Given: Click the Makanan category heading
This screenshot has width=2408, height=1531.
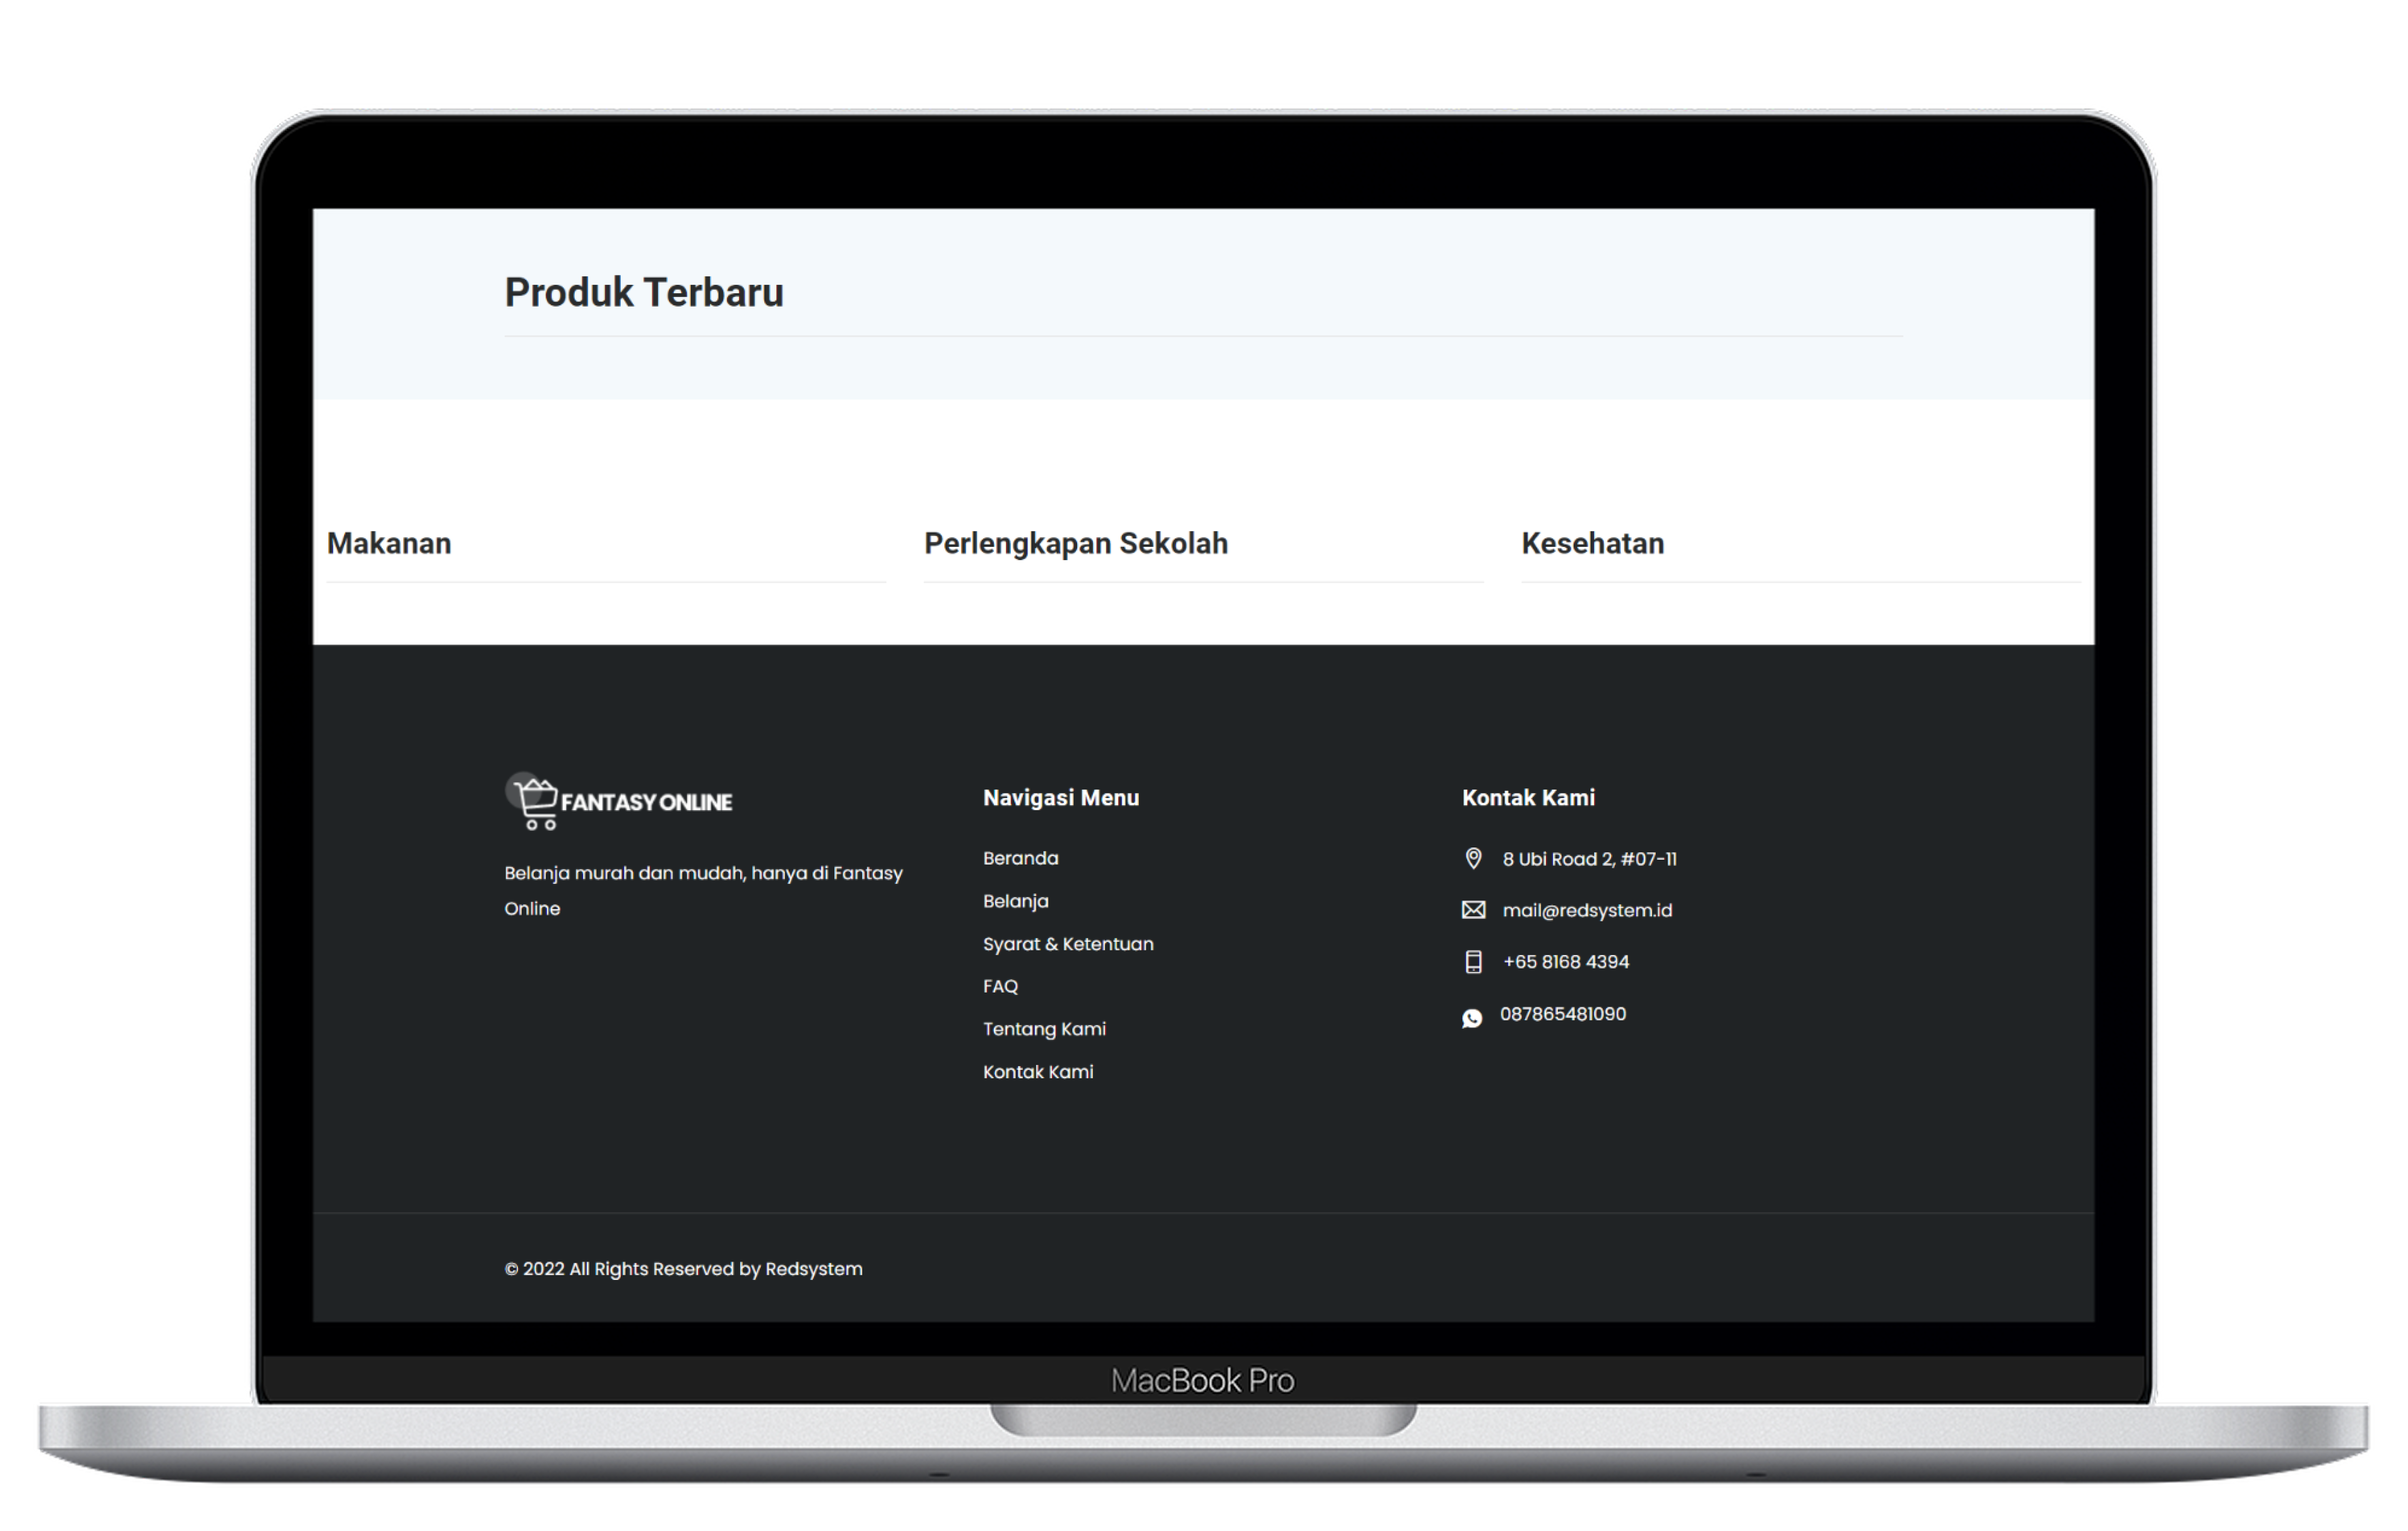Looking at the screenshot, I should (x=389, y=543).
